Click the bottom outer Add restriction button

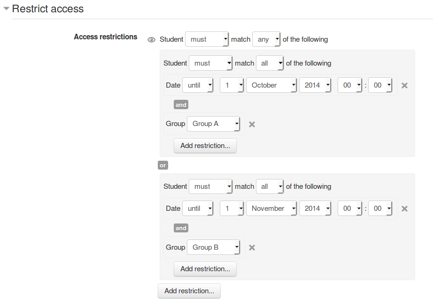click(x=189, y=291)
